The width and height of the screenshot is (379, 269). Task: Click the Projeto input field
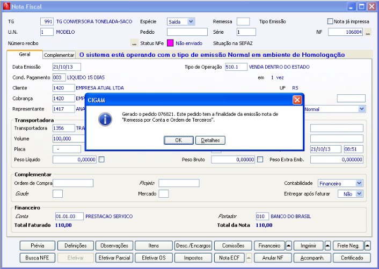pyautogui.click(x=179, y=183)
